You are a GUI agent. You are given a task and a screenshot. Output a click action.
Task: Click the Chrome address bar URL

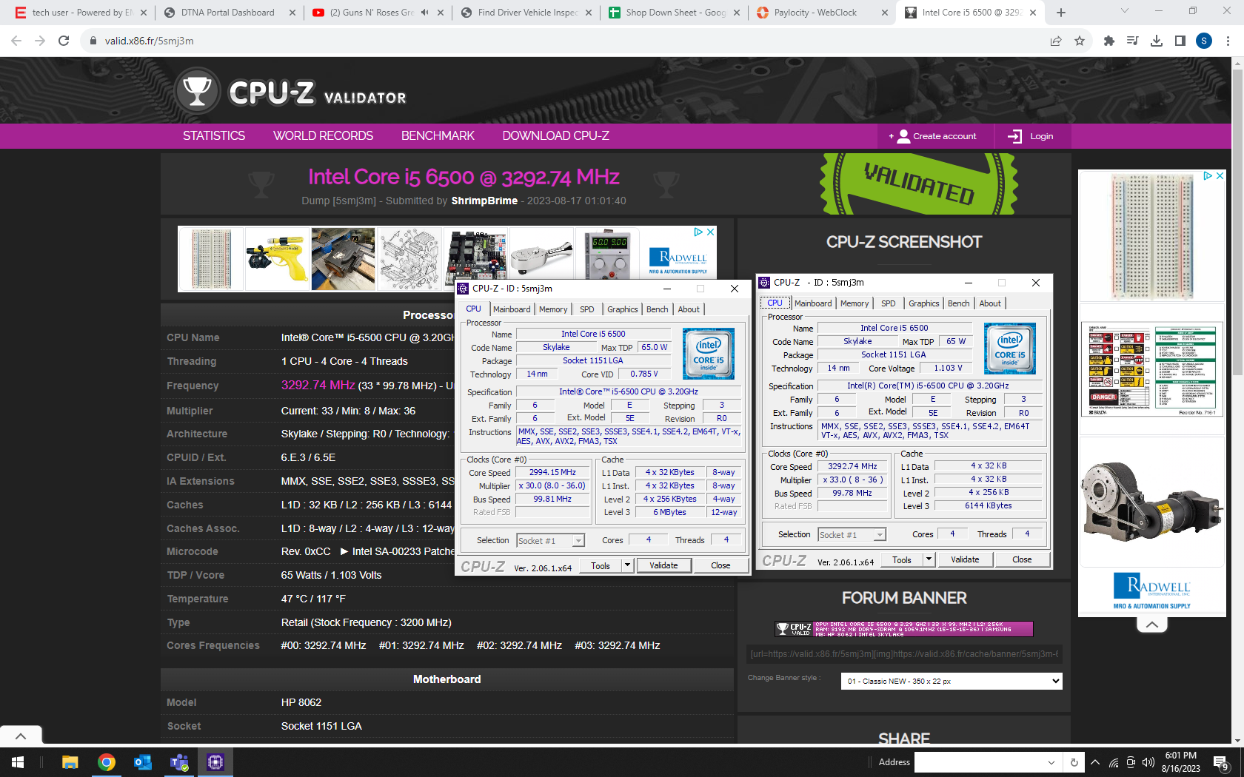tap(150, 41)
